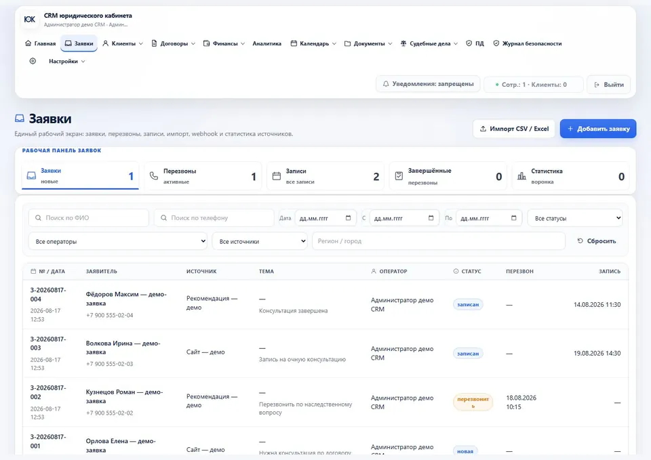Focus the Поиск по ФИО field
The height and width of the screenshot is (460, 651).
point(88,217)
